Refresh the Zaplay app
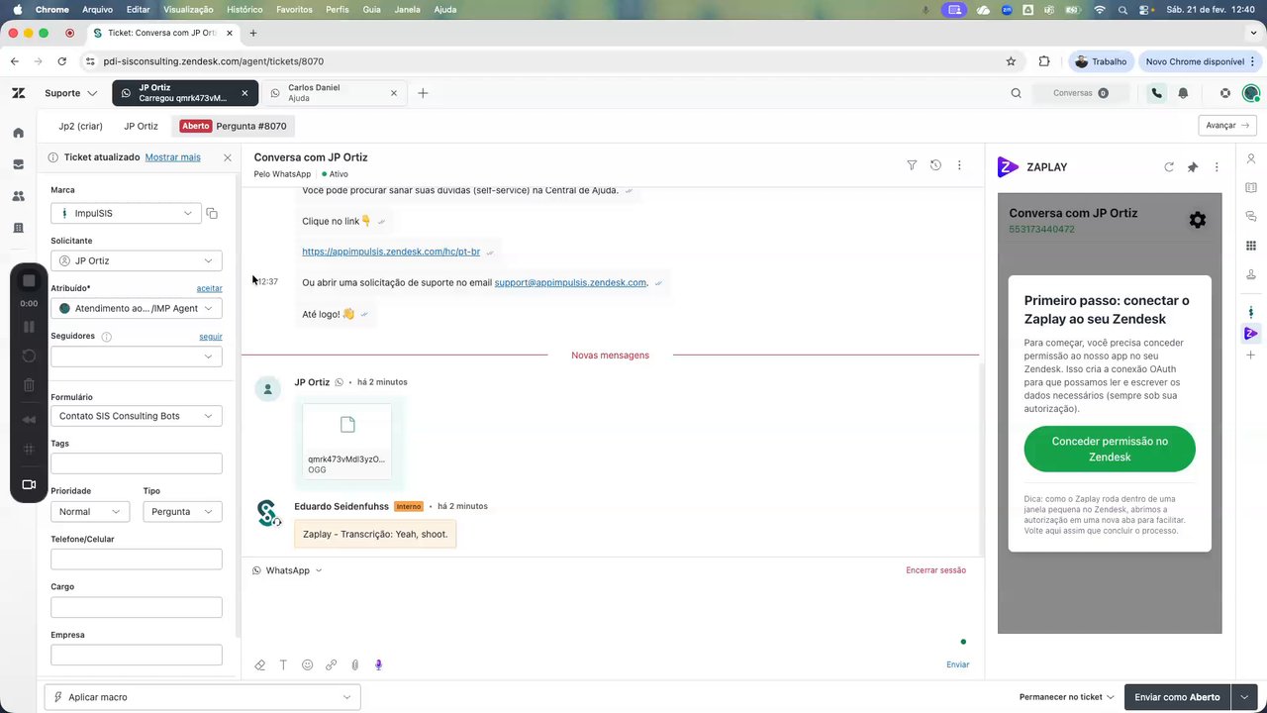The width and height of the screenshot is (1267, 713). (1169, 167)
